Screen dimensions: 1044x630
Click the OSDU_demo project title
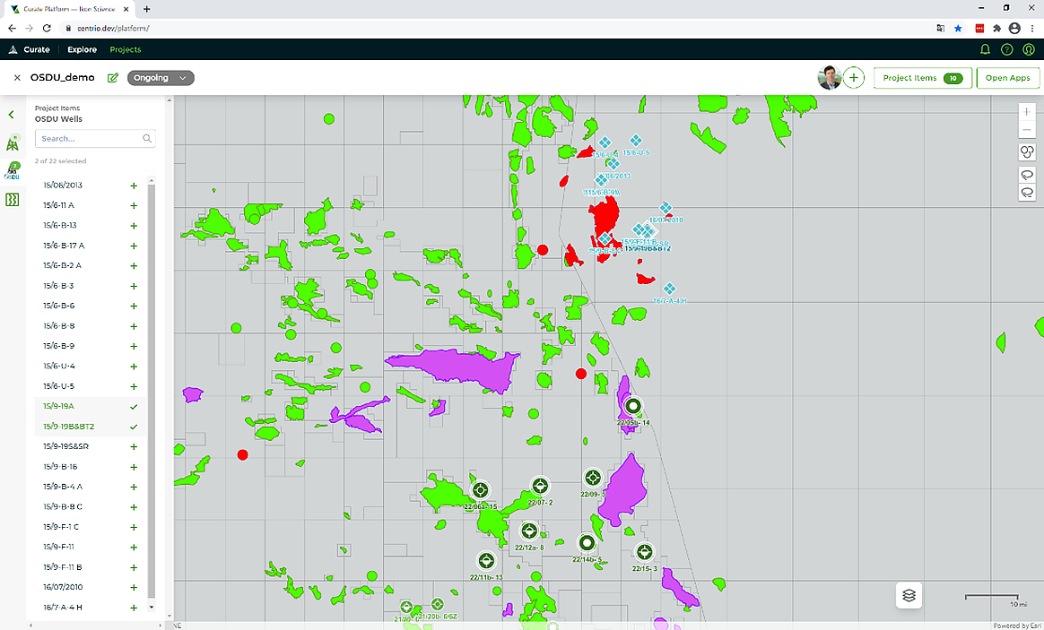(63, 77)
